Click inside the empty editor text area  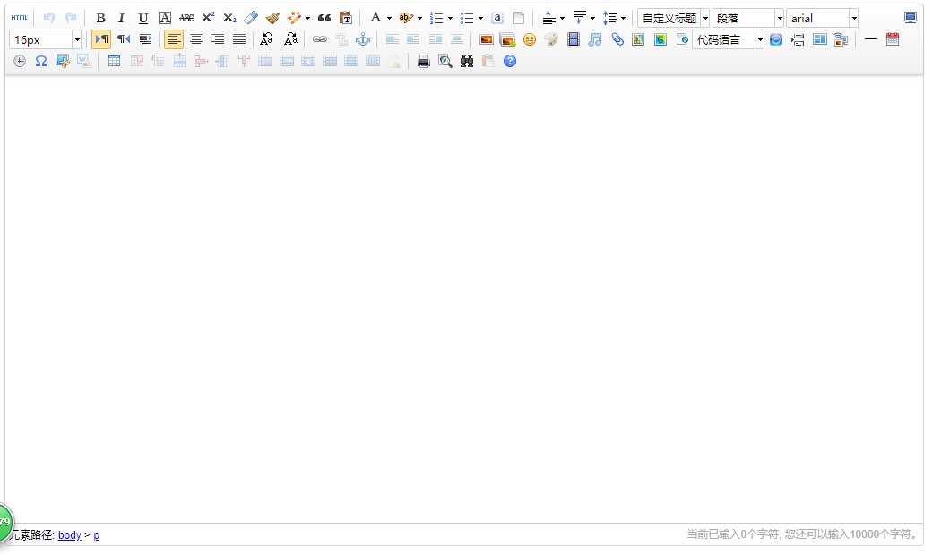coord(464,299)
